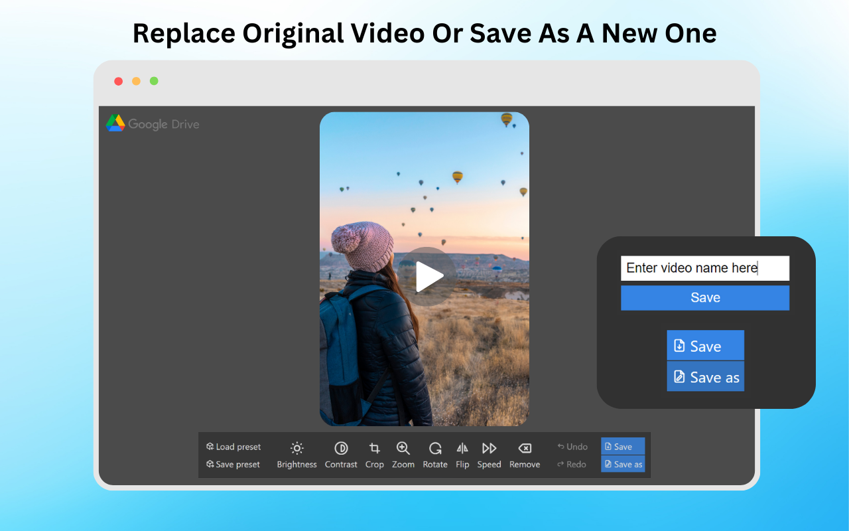Image resolution: width=849 pixels, height=531 pixels.
Task: Redo the last edit
Action: (x=572, y=464)
